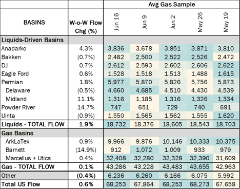Select the Total US Flow label
Image resolution: width=240 pixels, height=189 pixels.
[x=21, y=184]
